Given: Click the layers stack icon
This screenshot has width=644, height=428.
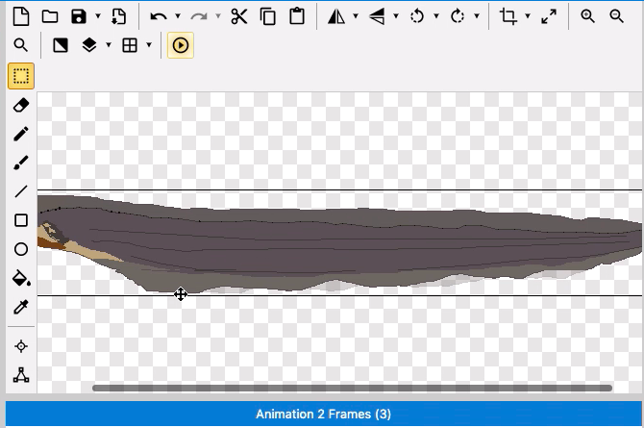Looking at the screenshot, I should point(89,45).
